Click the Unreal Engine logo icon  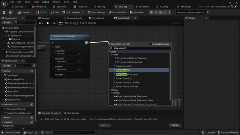[4, 4]
